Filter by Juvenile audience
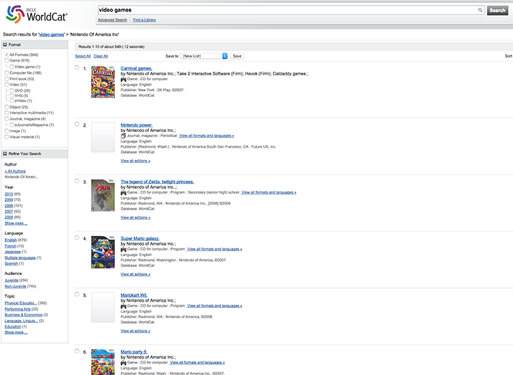The image size is (513, 375). pyautogui.click(x=12, y=281)
